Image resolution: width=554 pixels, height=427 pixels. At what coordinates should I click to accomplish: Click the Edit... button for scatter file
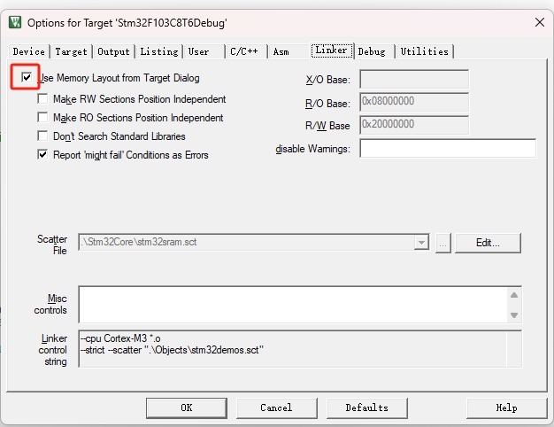coord(488,243)
